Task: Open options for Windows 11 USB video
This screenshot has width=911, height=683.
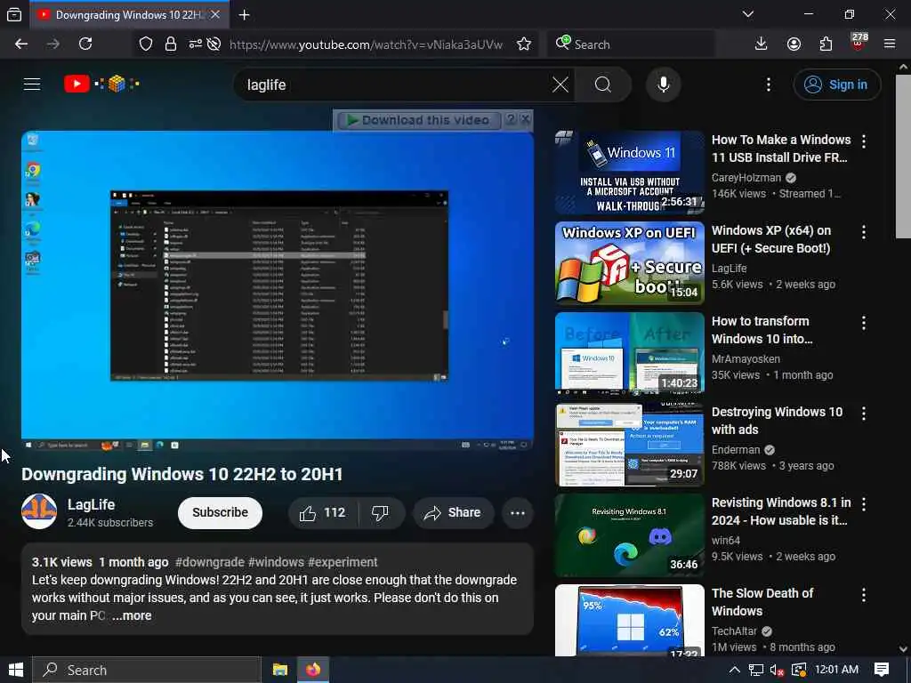Action: (x=864, y=141)
